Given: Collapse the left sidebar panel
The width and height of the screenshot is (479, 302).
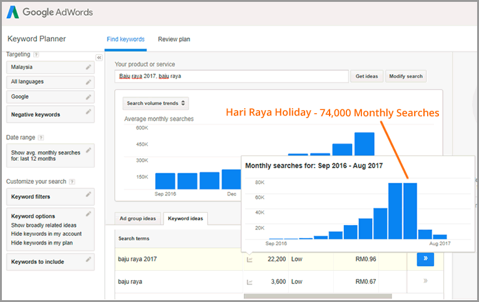Looking at the screenshot, I should (x=99, y=58).
